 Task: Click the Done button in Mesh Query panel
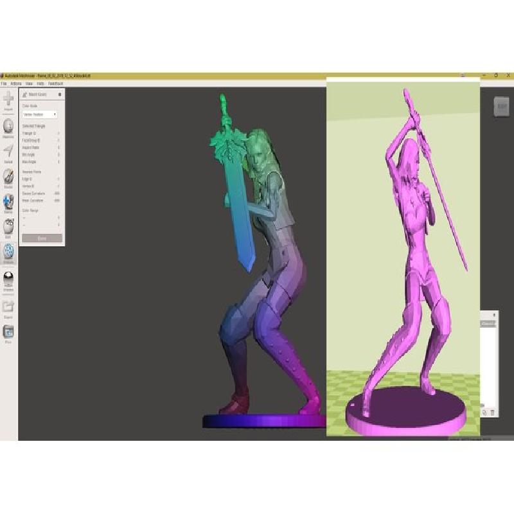(x=42, y=238)
